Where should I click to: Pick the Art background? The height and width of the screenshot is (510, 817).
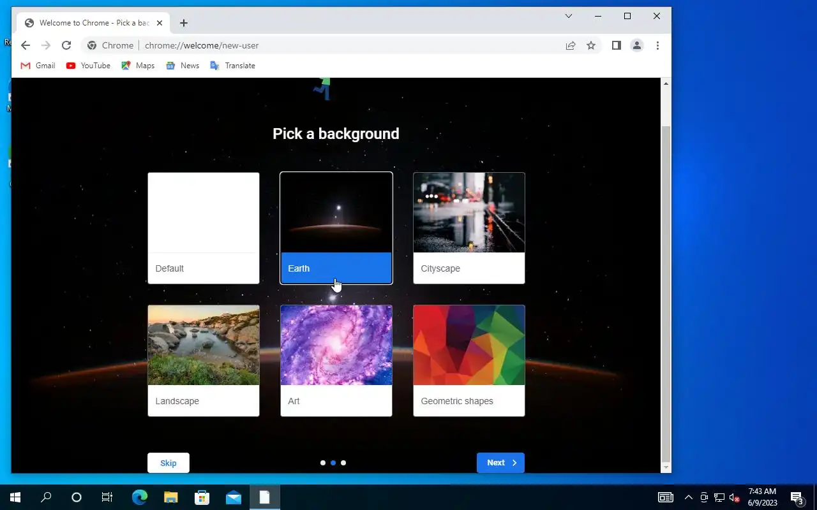click(336, 361)
